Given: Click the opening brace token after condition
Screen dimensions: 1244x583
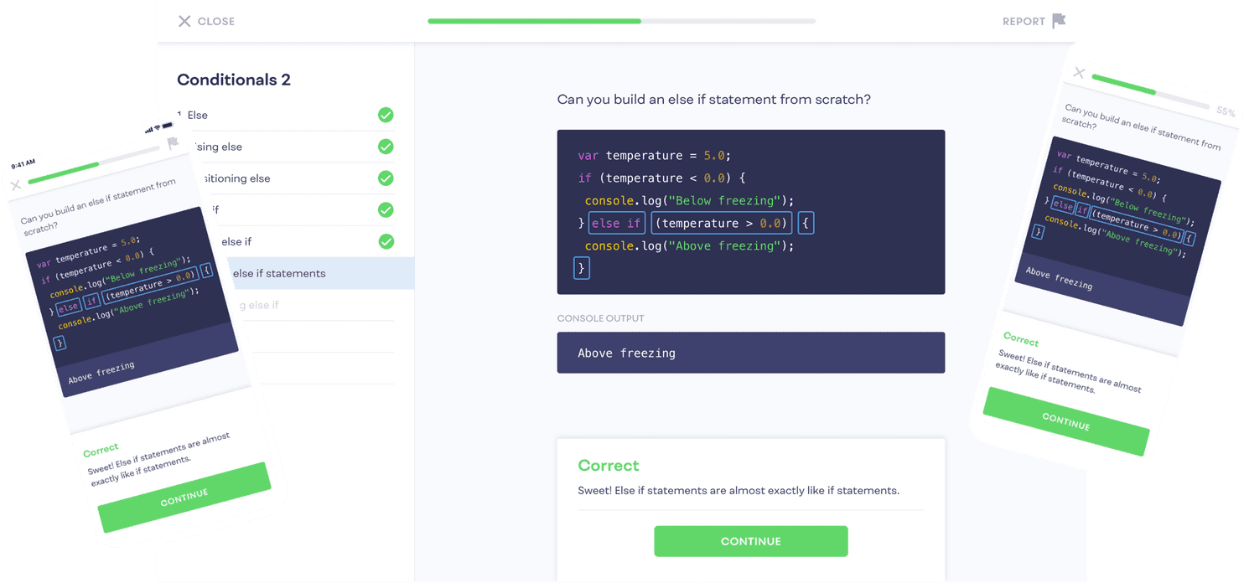Looking at the screenshot, I should (x=804, y=223).
